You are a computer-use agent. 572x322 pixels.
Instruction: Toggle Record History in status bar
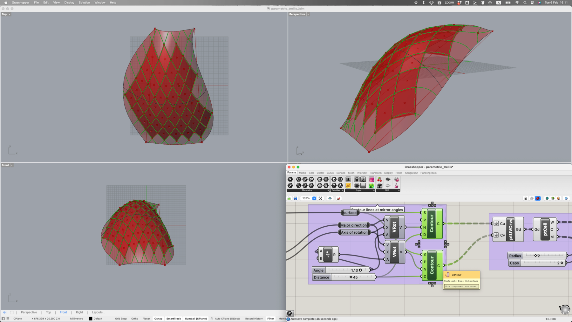pyautogui.click(x=254, y=319)
